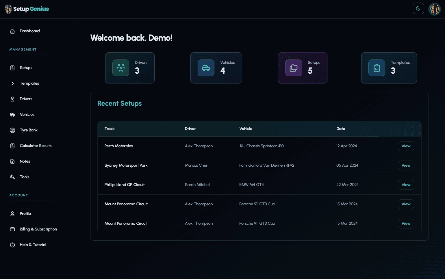Click the Vehicles car icon in sidebar
The image size is (445, 279).
click(x=12, y=115)
